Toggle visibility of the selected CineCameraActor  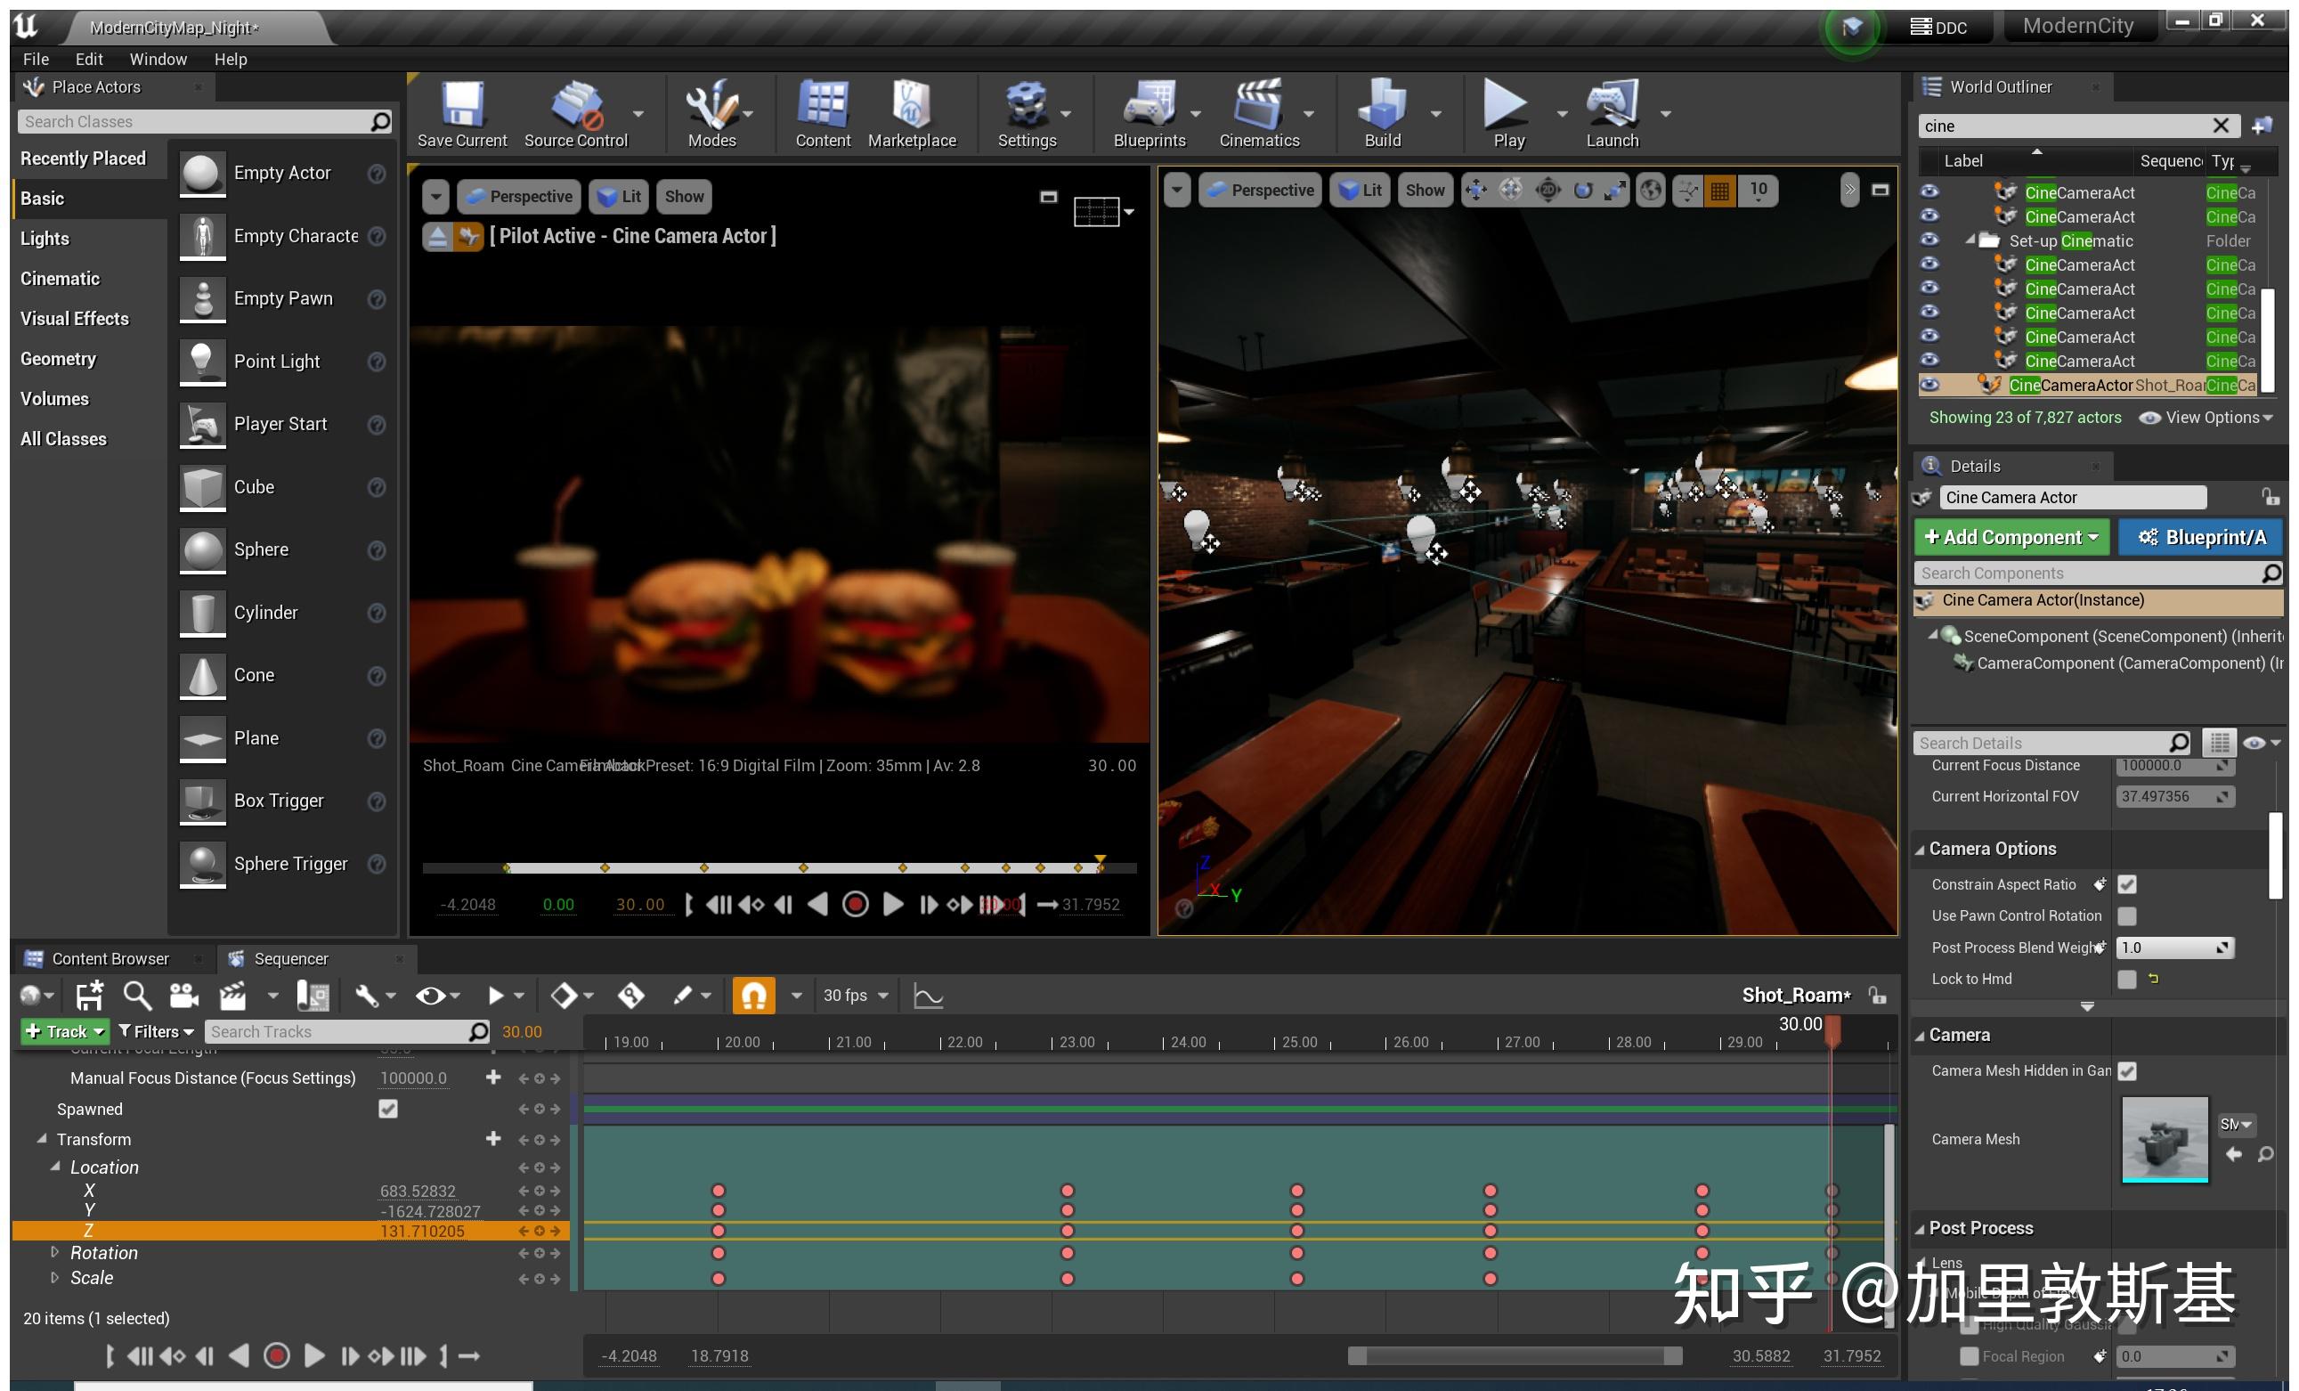click(1929, 385)
